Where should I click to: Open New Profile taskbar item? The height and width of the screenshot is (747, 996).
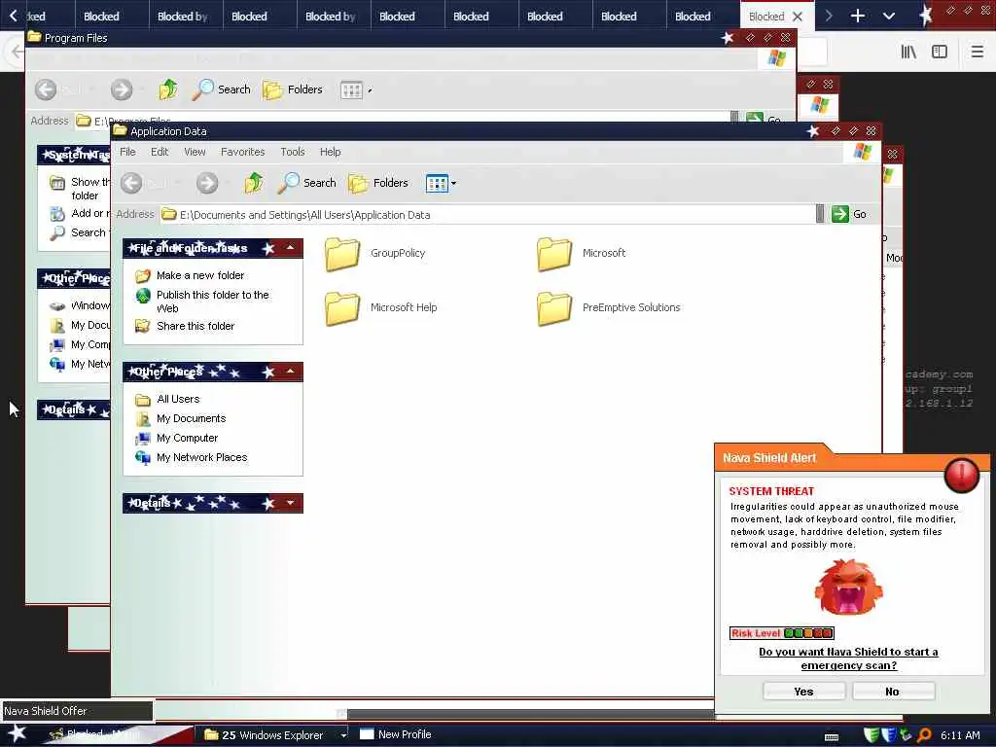(x=396, y=734)
